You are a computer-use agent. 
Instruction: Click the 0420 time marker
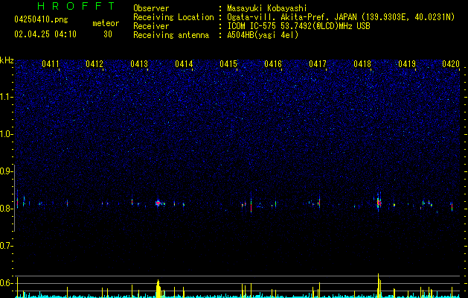coord(451,64)
